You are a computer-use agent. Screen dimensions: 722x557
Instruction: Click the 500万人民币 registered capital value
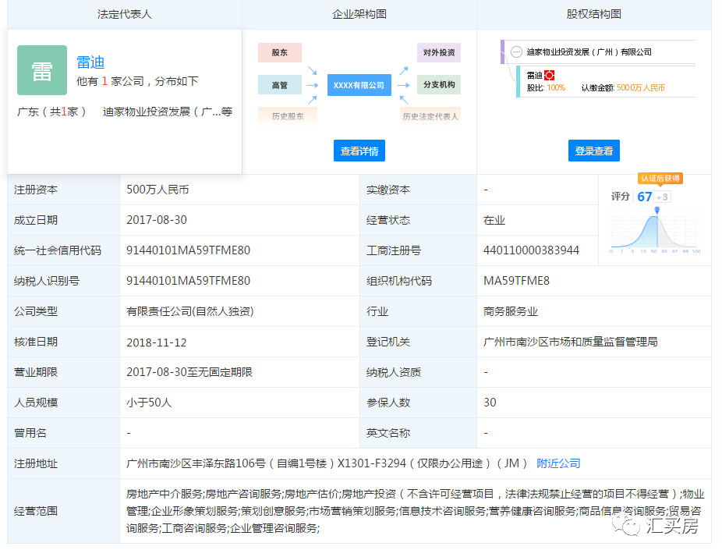(x=157, y=190)
